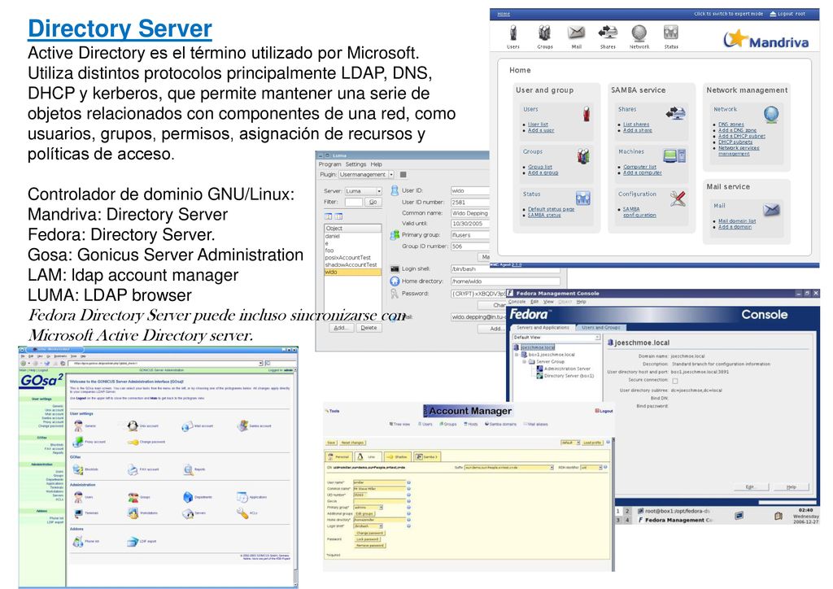Open the Phone list icon in GOsa Addons
Screen dimensions: 833x589
[78, 541]
